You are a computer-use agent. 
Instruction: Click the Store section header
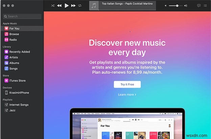click(x=6, y=76)
